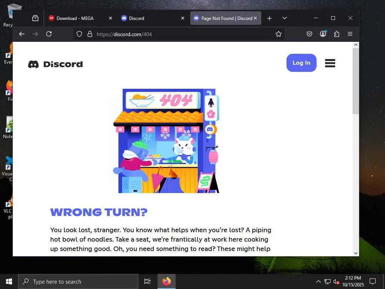Screen dimensions: 385x289
Task: Open the muted volume tray icon
Action: (x=336, y=281)
